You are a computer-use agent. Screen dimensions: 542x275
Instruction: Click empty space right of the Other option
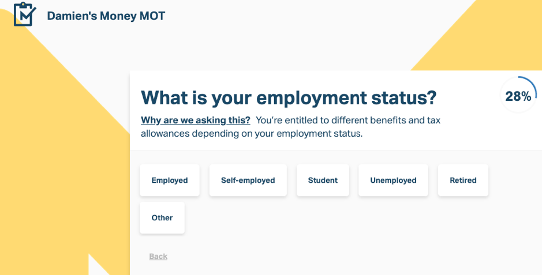(346, 218)
